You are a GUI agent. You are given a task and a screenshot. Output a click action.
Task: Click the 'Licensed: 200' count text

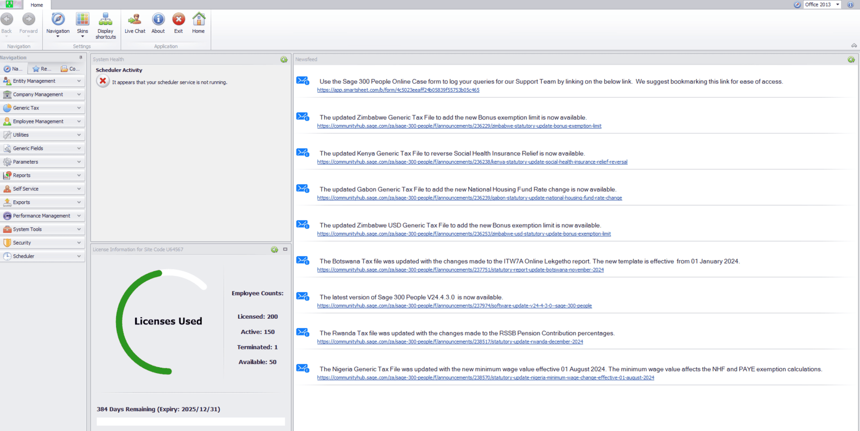click(257, 317)
